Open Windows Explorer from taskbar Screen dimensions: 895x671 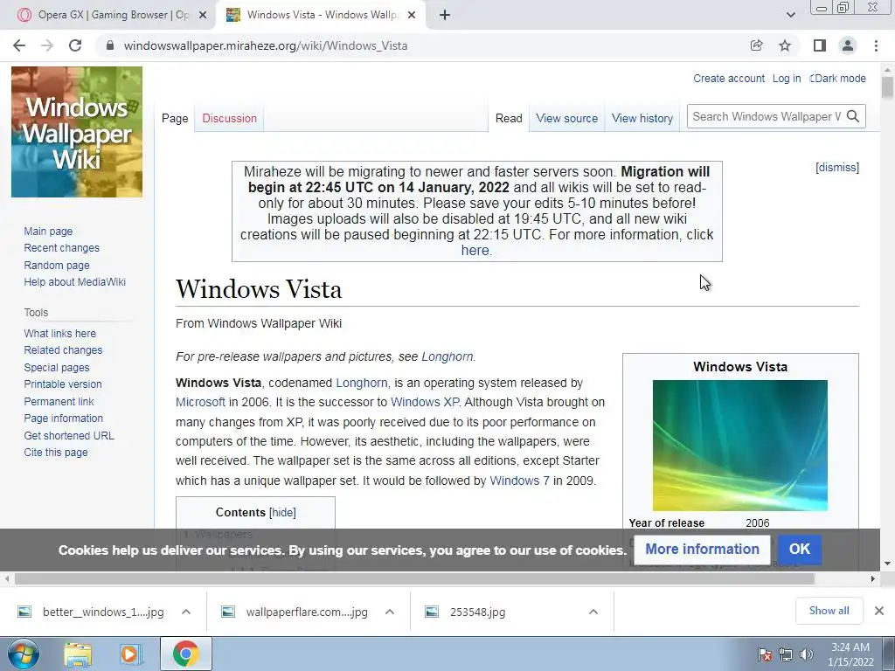coord(78,654)
